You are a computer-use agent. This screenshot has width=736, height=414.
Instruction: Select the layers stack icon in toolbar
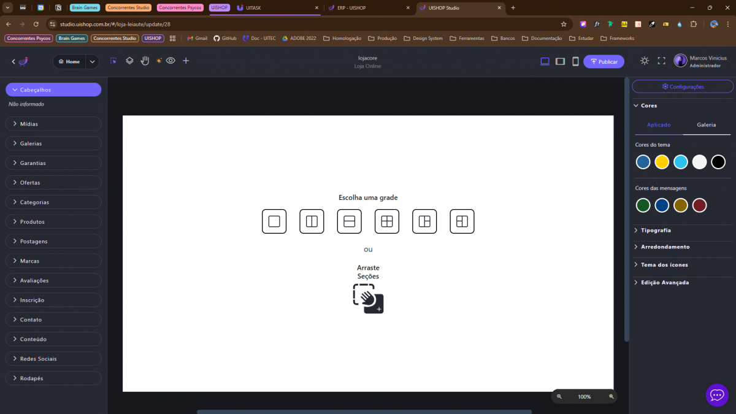click(x=129, y=61)
